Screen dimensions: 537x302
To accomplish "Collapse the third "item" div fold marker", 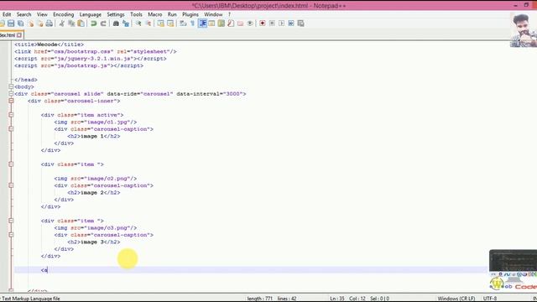I will [11, 221].
